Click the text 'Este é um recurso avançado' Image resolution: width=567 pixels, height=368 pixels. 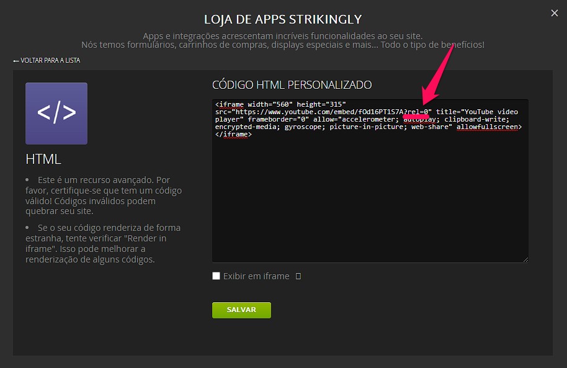click(x=97, y=180)
